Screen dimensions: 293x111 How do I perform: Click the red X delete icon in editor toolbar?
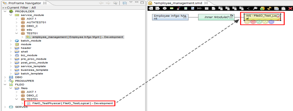click(x=290, y=8)
